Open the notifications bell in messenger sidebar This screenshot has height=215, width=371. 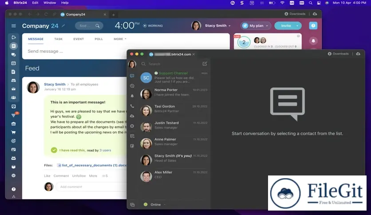pos(132,96)
